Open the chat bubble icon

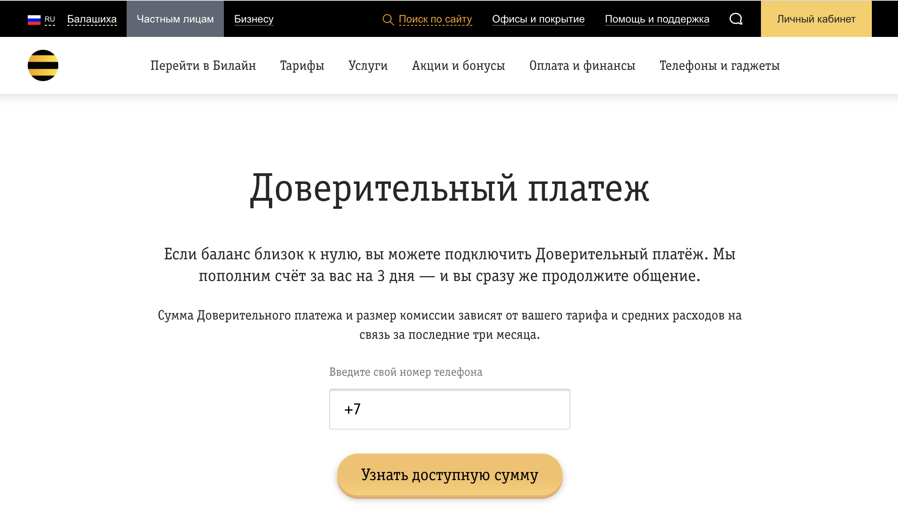(736, 19)
